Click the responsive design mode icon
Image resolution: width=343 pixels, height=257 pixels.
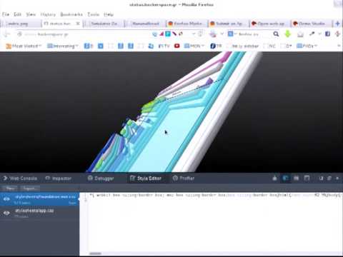307,178
